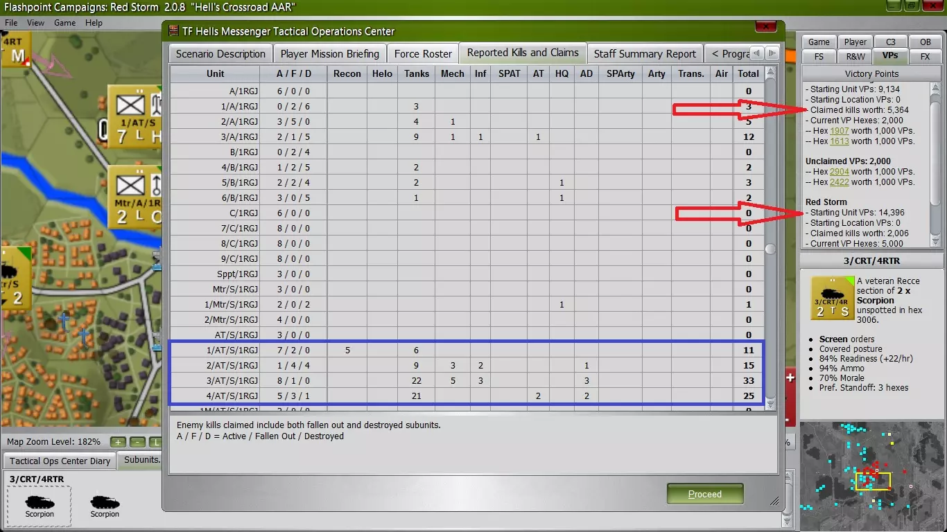Follow the Hex 2422 link
Viewport: 947px width, 532px height.
tap(839, 182)
